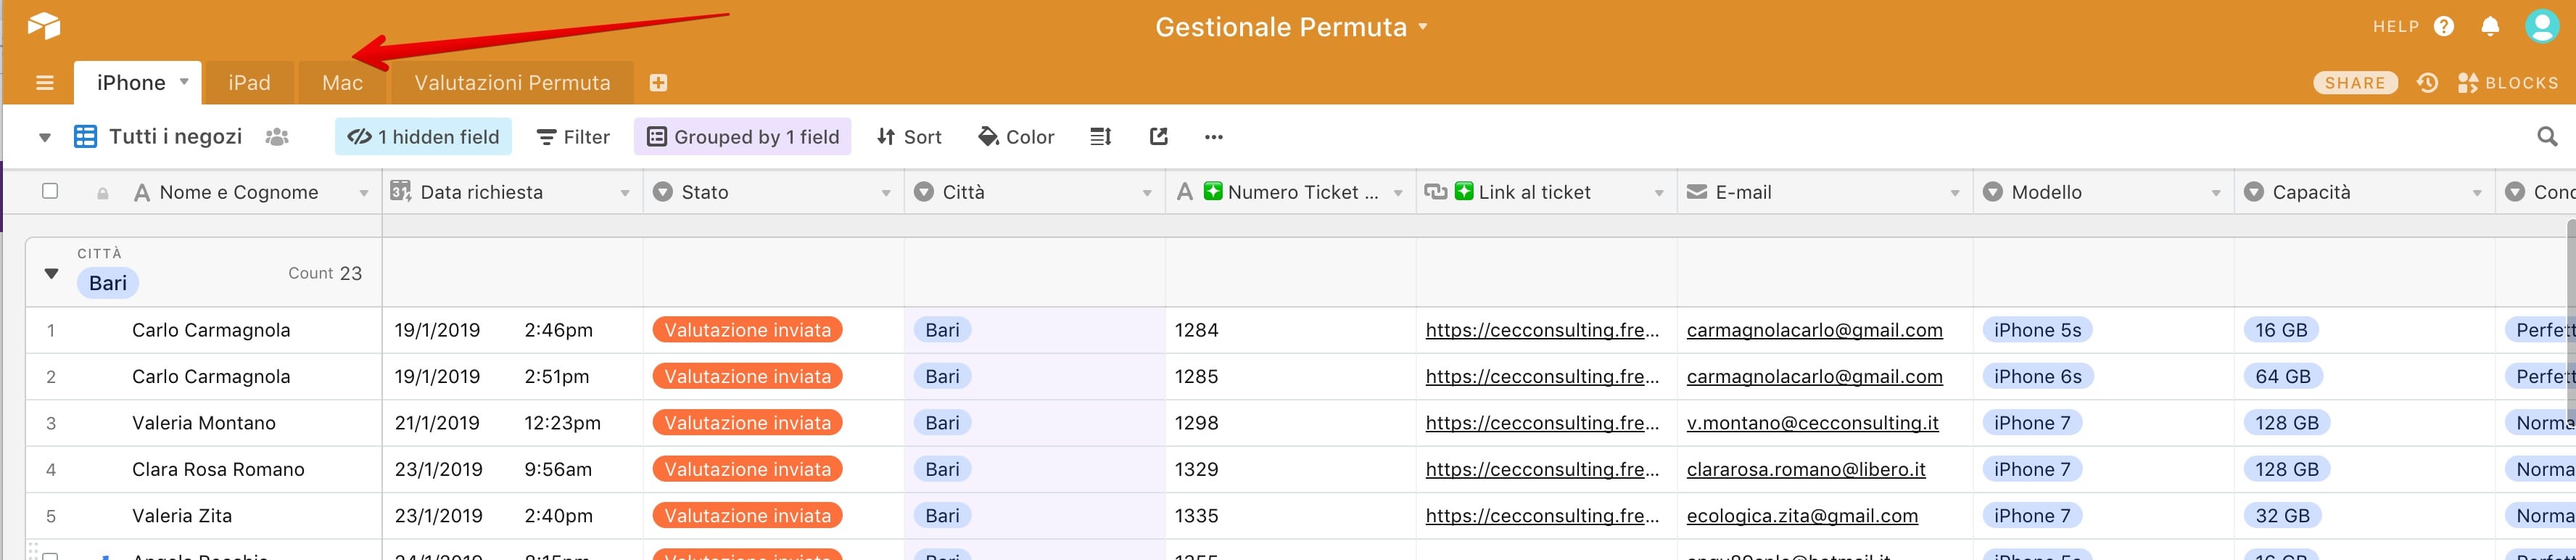Image resolution: width=2576 pixels, height=560 pixels.
Task: Switch to the Valutazioni Permuta tab
Action: click(512, 83)
